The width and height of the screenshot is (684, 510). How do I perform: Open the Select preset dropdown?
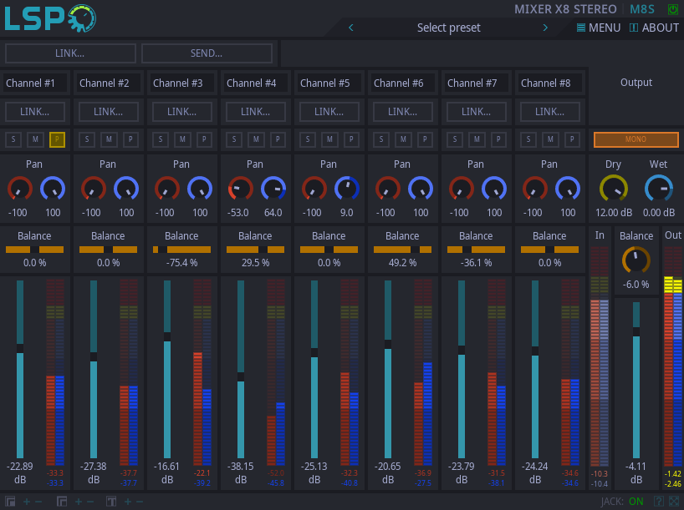tap(448, 28)
